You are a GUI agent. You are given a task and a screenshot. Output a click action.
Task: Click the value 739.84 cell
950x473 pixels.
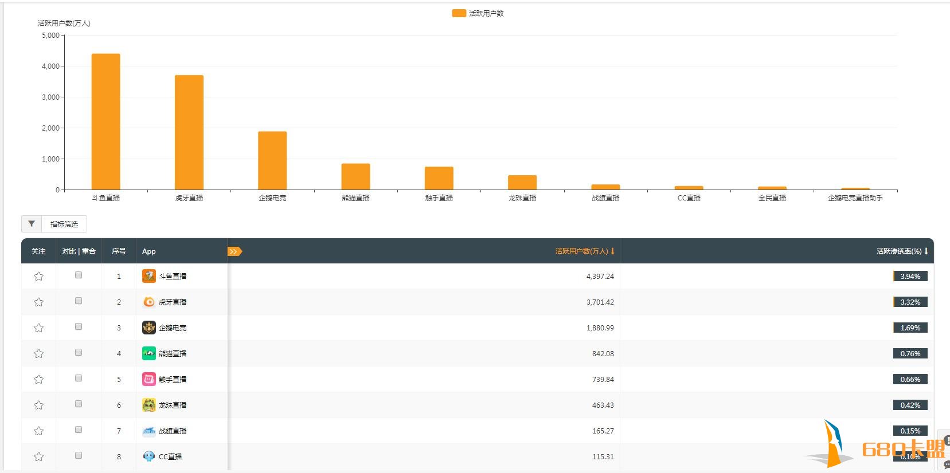(x=603, y=379)
